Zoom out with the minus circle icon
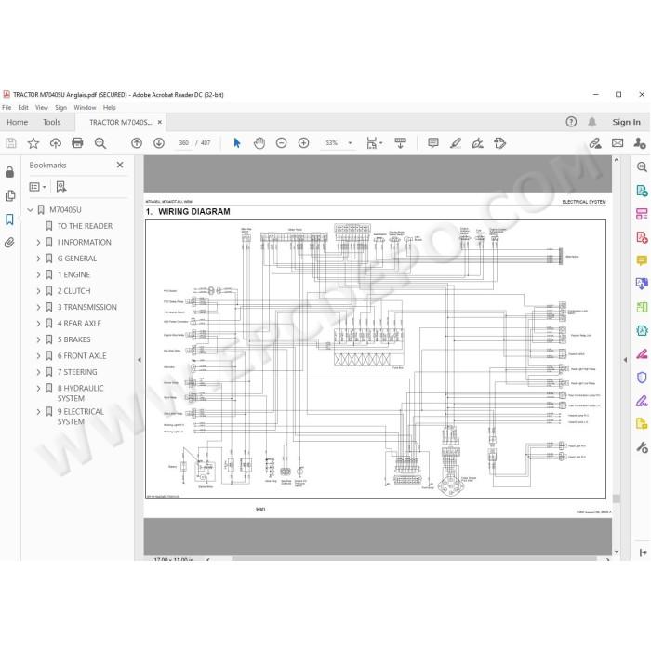651x651 pixels. click(x=281, y=143)
